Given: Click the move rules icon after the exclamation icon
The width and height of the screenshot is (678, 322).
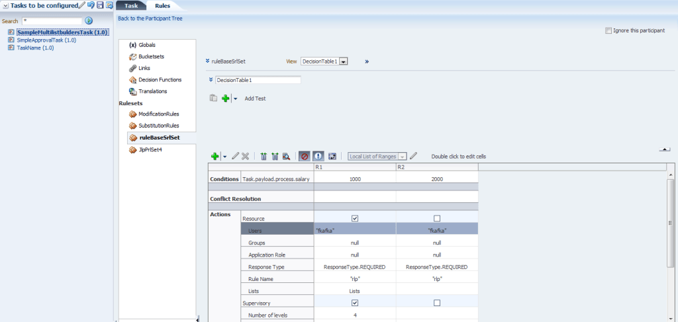Looking at the screenshot, I should 332,156.
